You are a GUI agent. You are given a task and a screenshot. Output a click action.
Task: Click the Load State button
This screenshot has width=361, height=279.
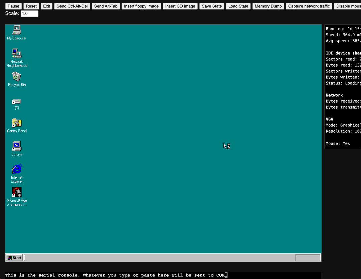[x=238, y=6]
